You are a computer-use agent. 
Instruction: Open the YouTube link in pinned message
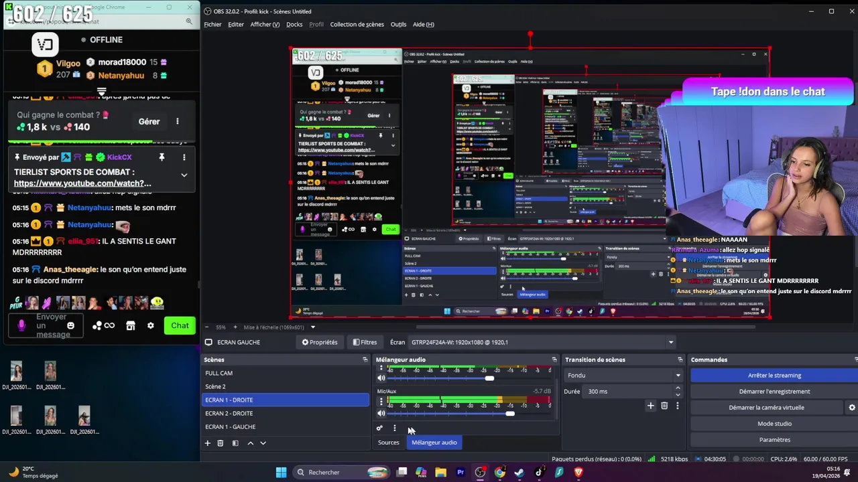(x=82, y=183)
